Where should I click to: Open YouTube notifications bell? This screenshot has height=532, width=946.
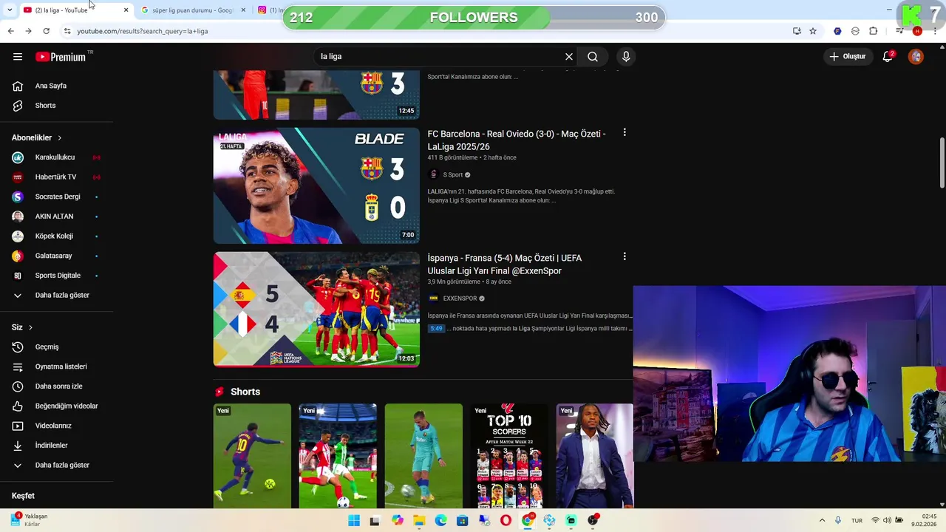pyautogui.click(x=888, y=56)
